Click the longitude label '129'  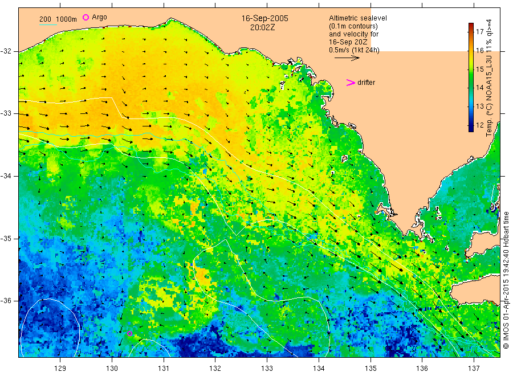tap(60, 369)
